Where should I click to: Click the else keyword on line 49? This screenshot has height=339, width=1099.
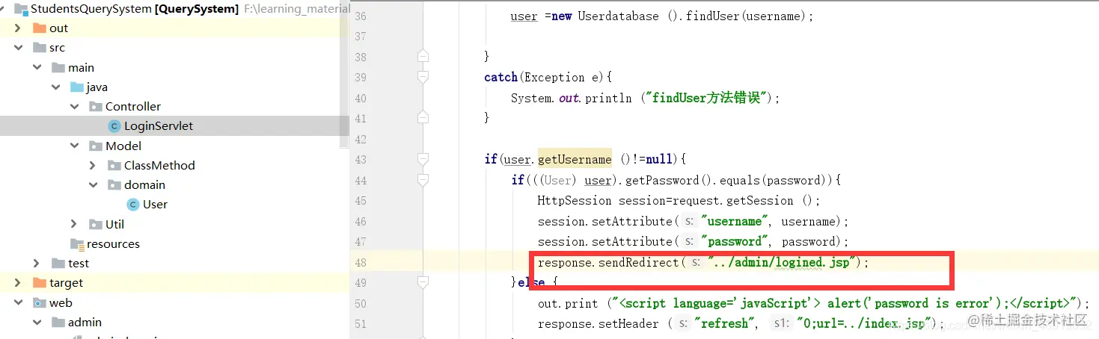(x=531, y=284)
